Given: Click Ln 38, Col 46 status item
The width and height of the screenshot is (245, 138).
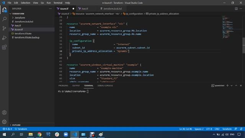Looking at the screenshot, I should 185,129.
